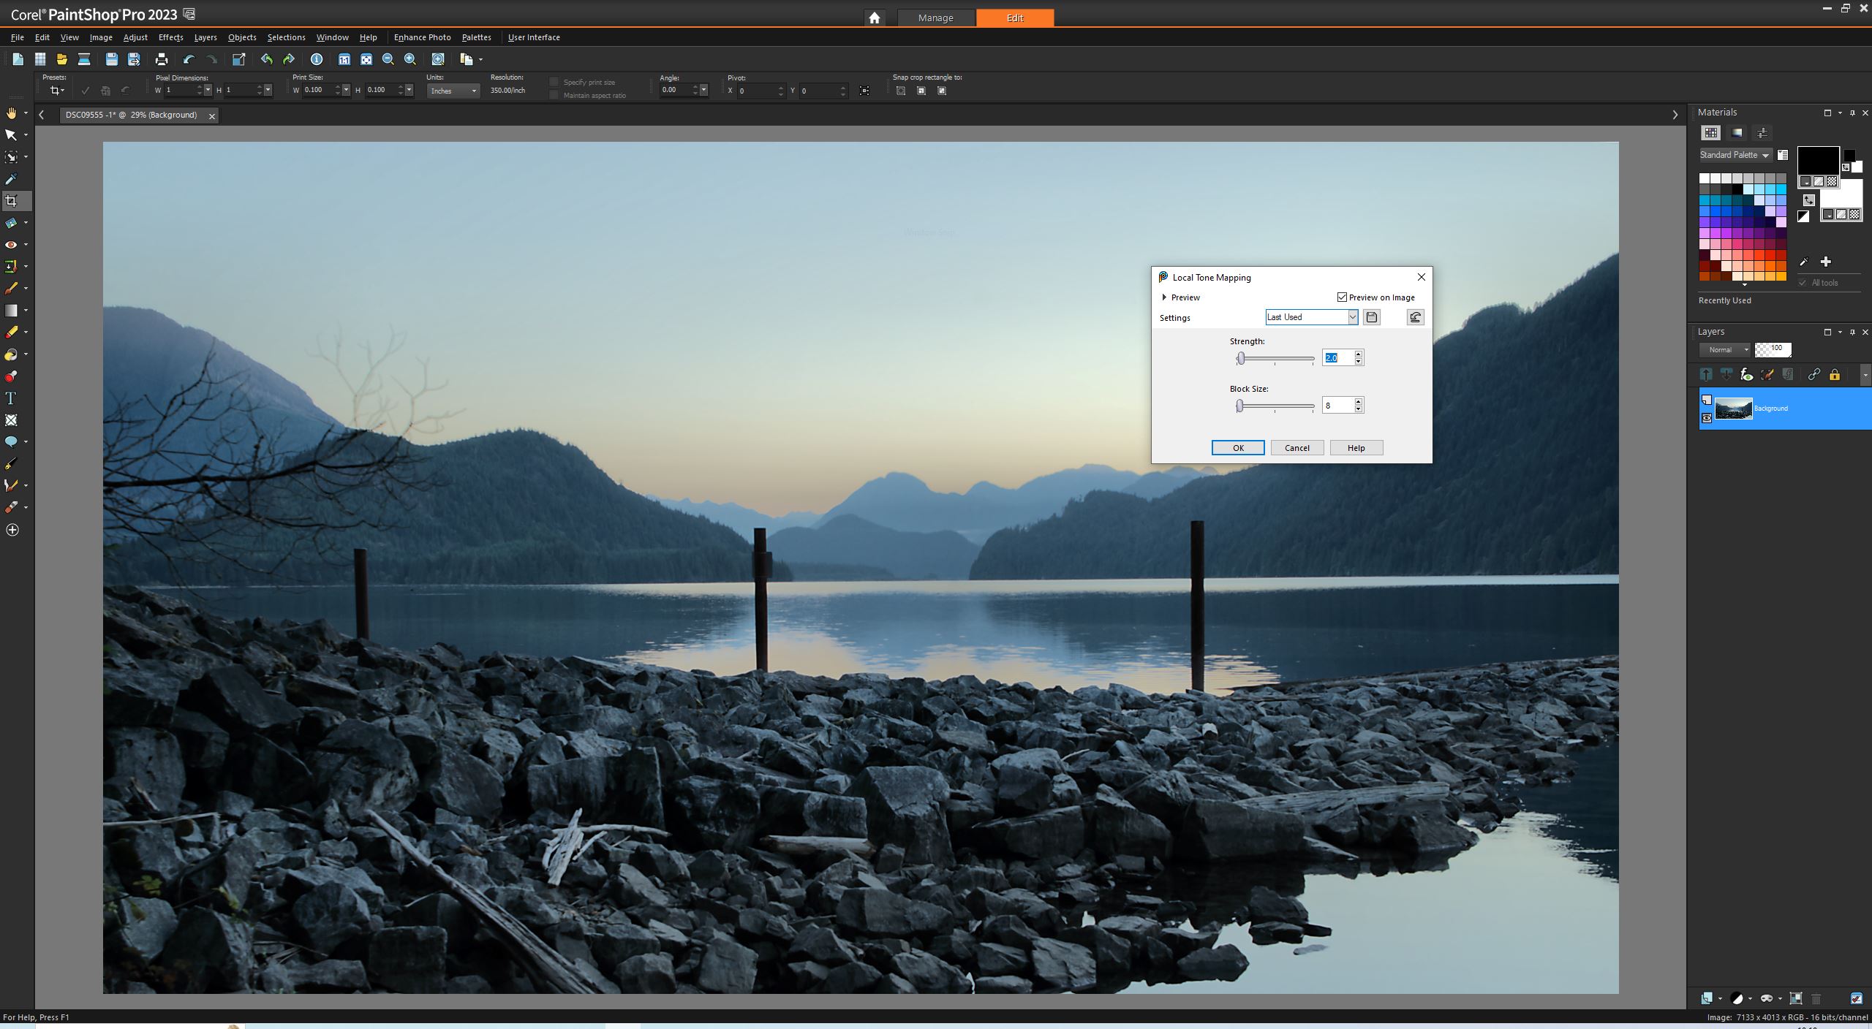
Task: Open the Layers menu
Action: [205, 37]
